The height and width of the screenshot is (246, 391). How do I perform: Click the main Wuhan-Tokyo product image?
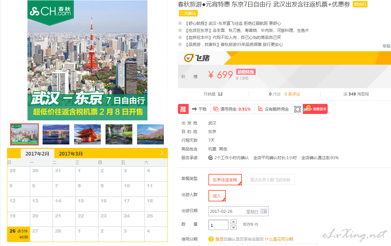point(87,60)
